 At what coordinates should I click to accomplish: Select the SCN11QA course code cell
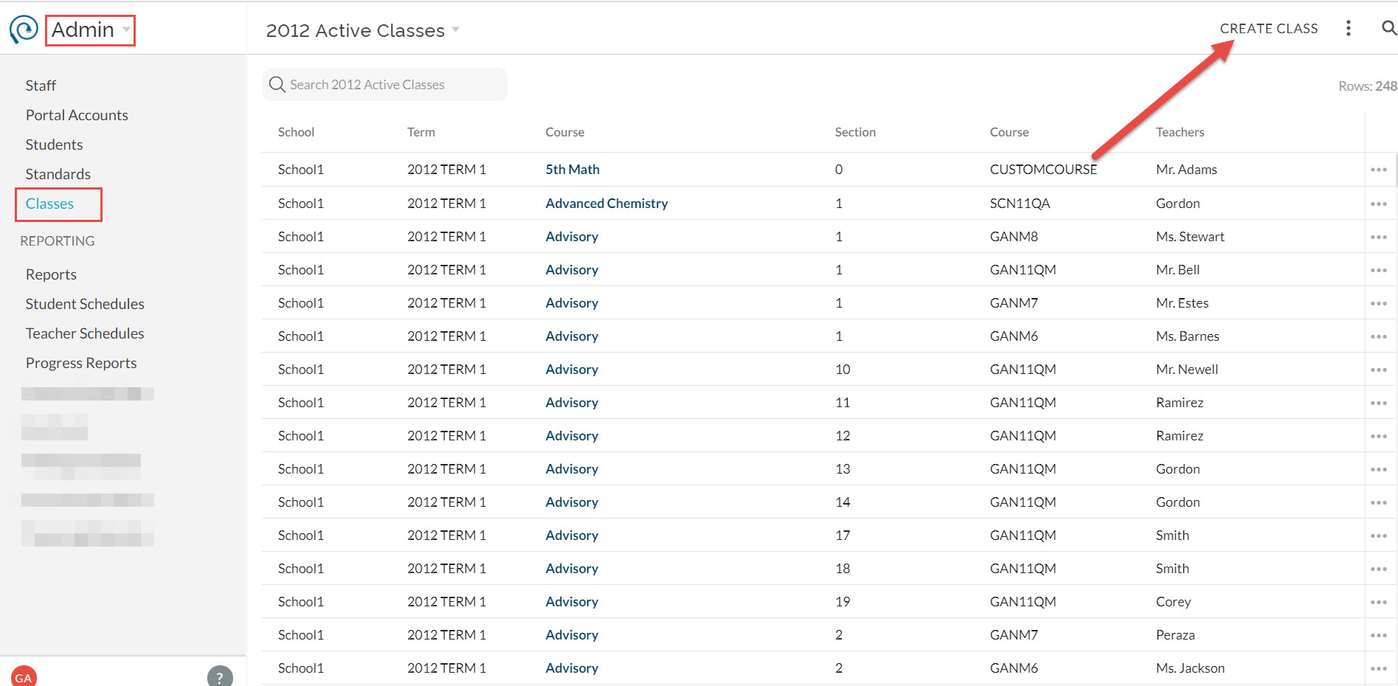pyautogui.click(x=1020, y=204)
